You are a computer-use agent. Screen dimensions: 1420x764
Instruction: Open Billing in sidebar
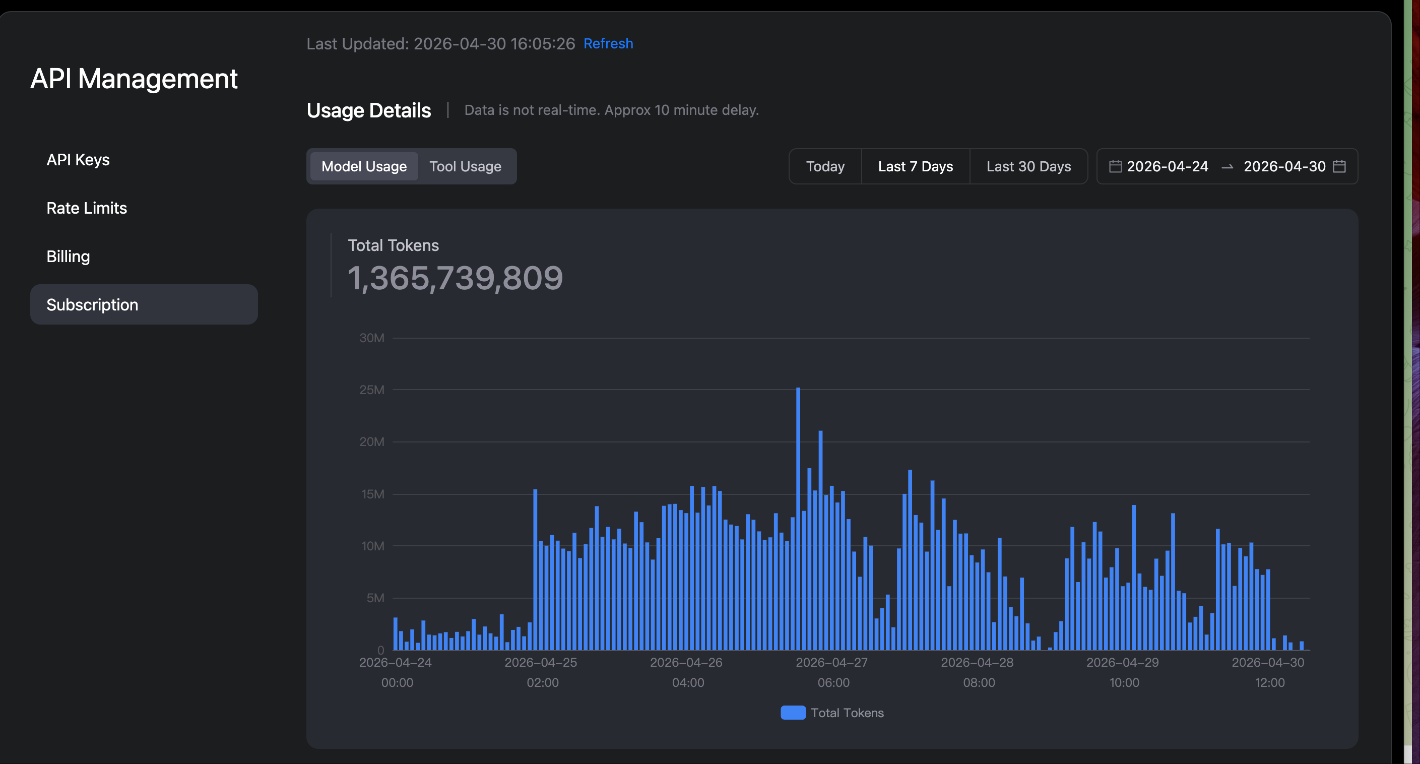coord(68,257)
